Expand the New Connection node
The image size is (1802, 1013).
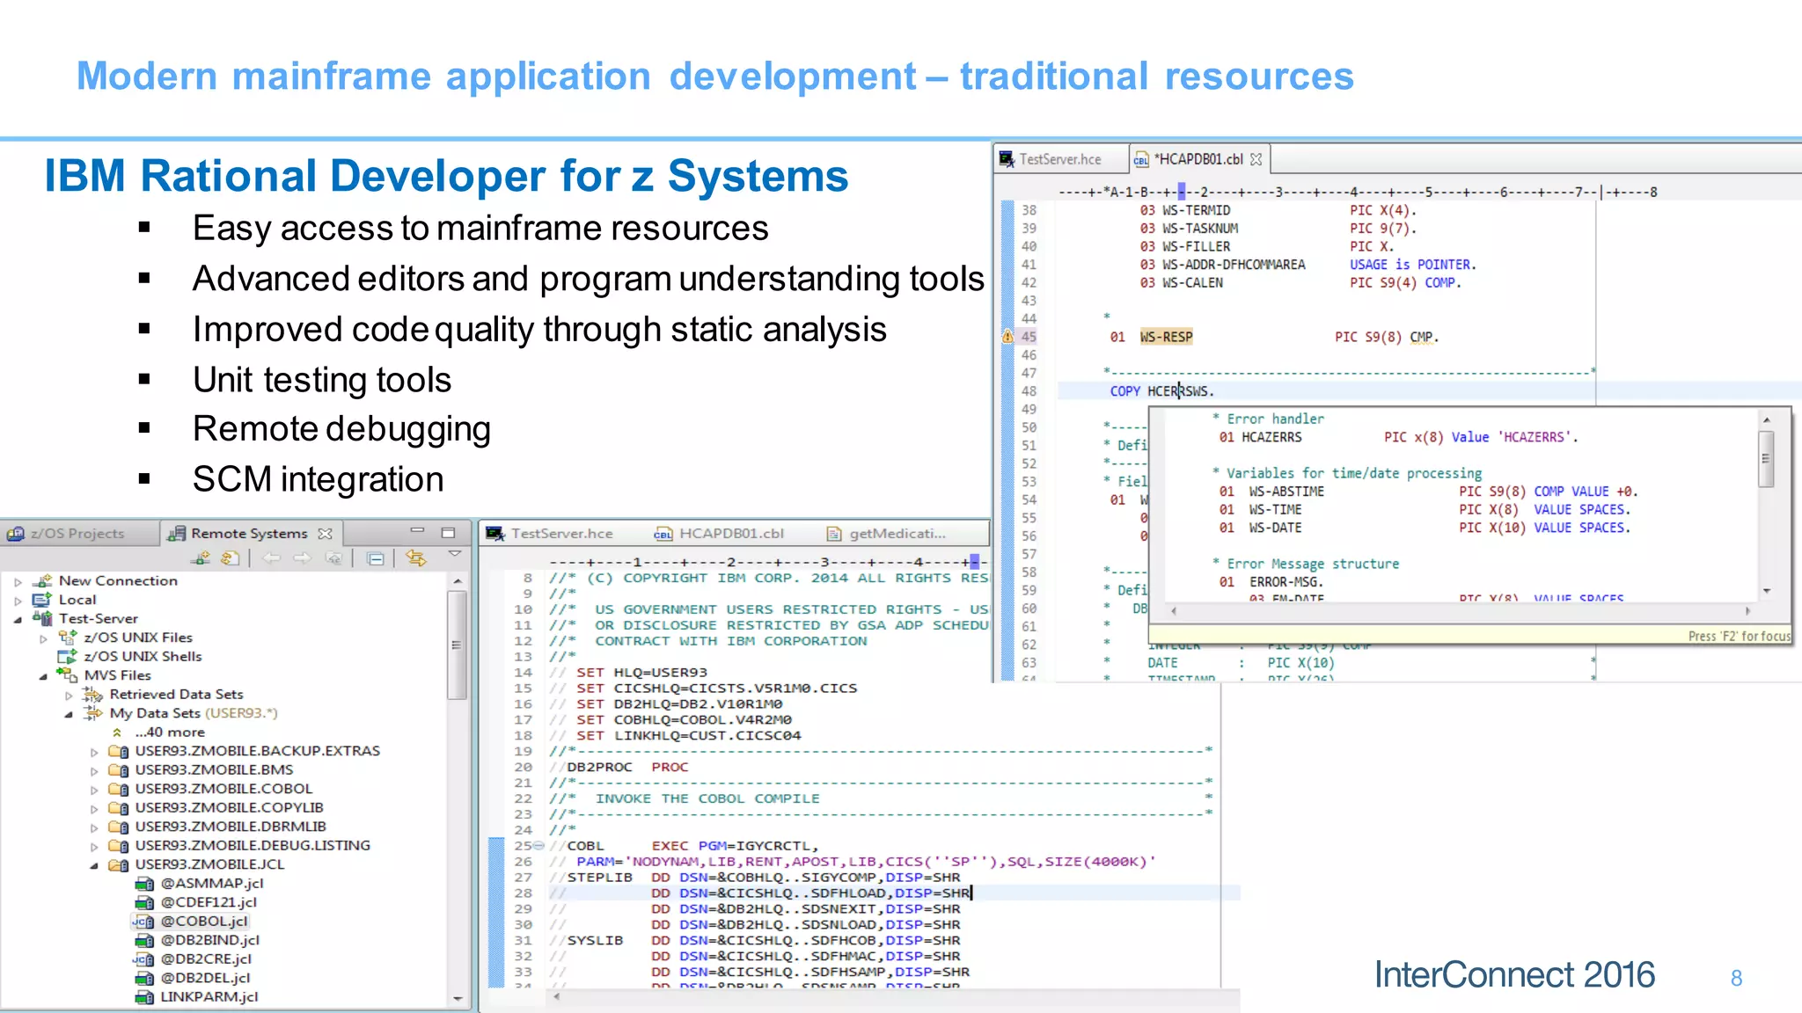coord(18,582)
